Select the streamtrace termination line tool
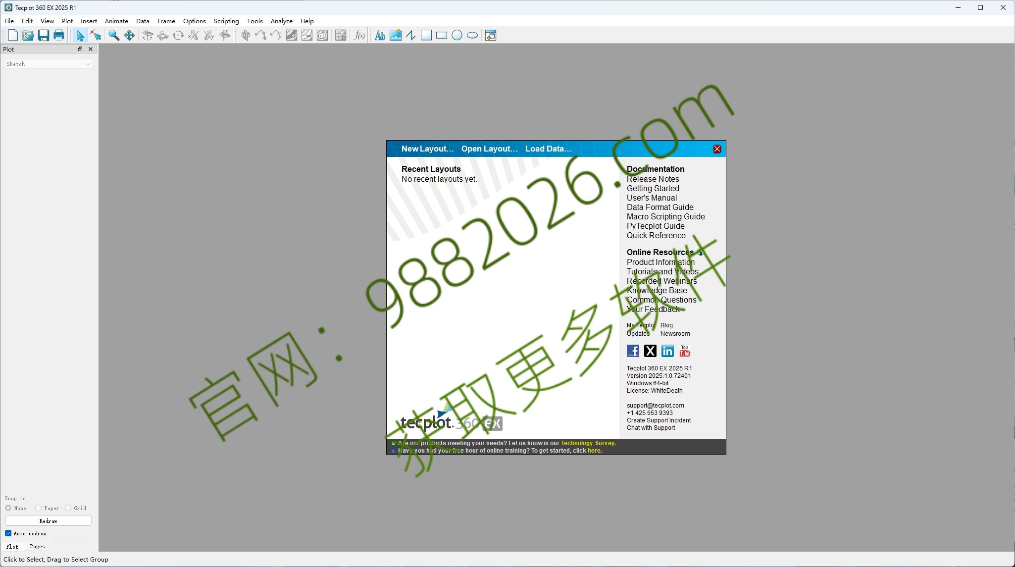The width and height of the screenshot is (1015, 567). (x=276, y=35)
